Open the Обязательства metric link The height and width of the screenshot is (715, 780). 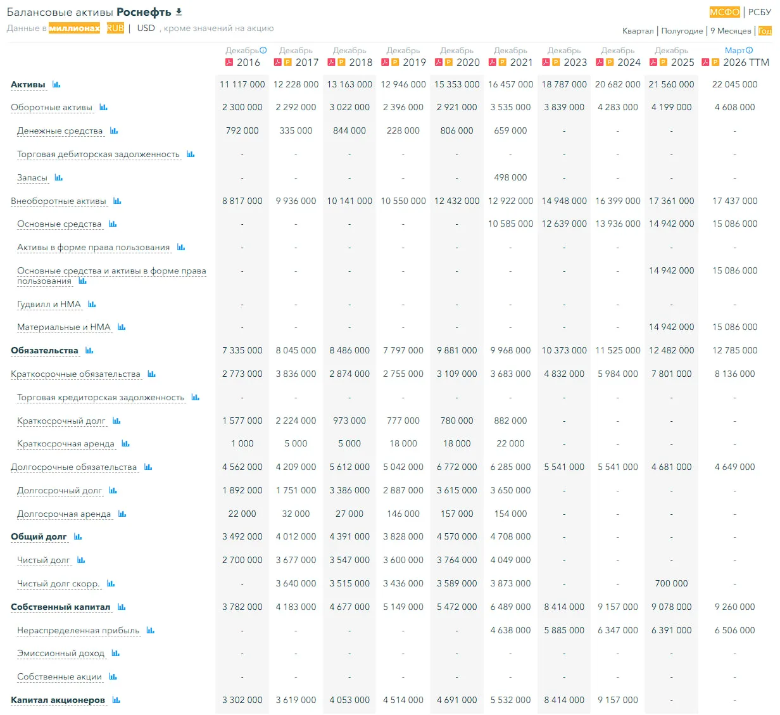pyautogui.click(x=44, y=351)
